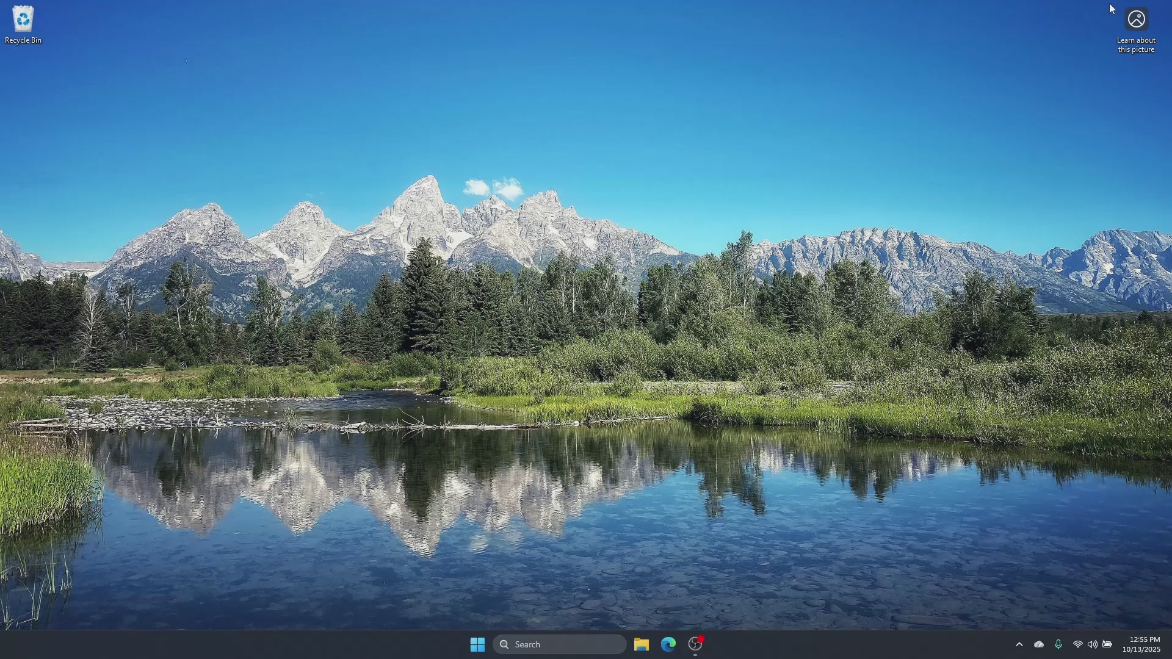Click the Learn about this picture icon
Image resolution: width=1172 pixels, height=659 pixels.
coord(1136,20)
